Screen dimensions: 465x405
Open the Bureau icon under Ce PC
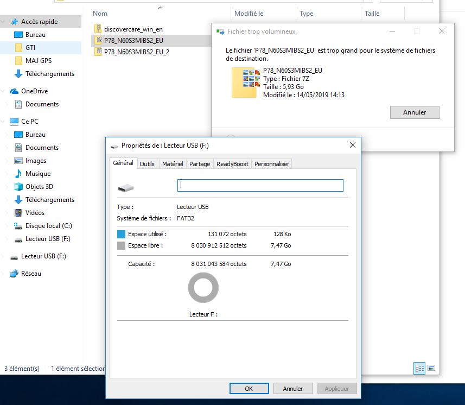coord(18,135)
